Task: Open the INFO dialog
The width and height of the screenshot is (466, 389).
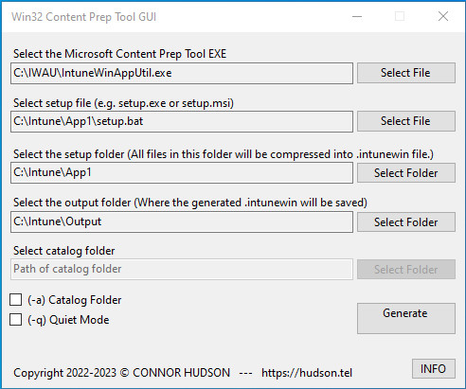Action: pos(434,368)
